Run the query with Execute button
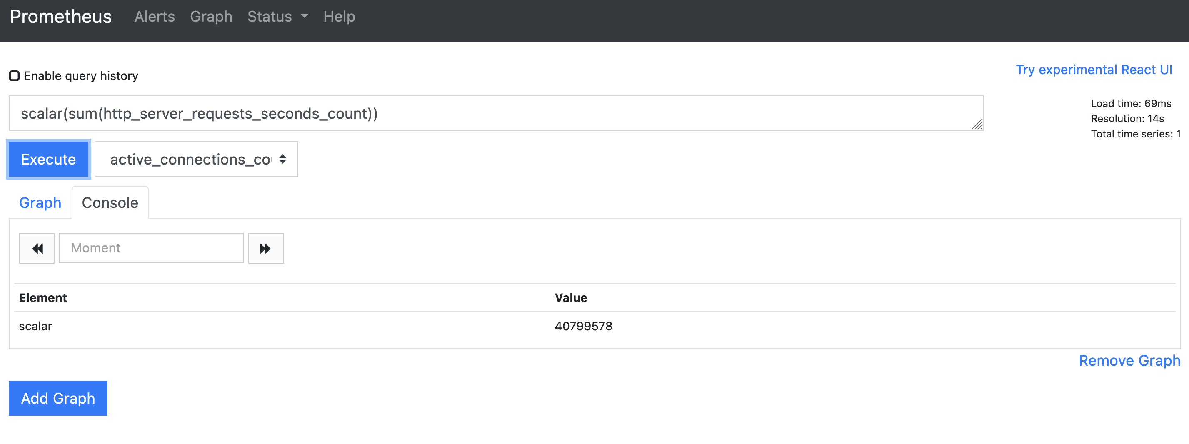 click(x=48, y=159)
